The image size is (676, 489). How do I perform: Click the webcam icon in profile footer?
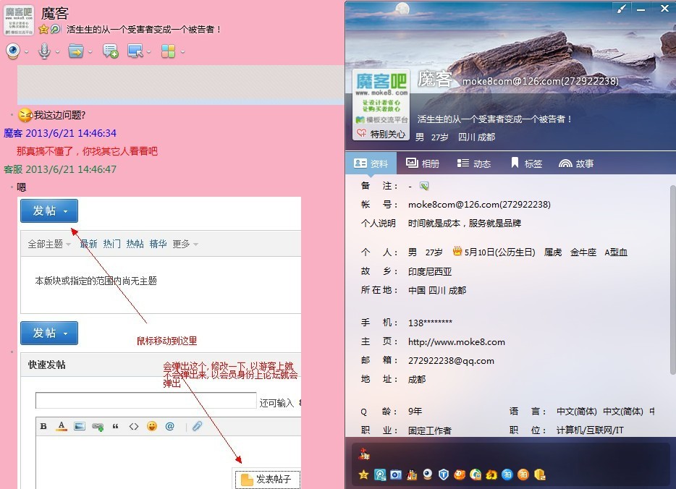(427, 475)
